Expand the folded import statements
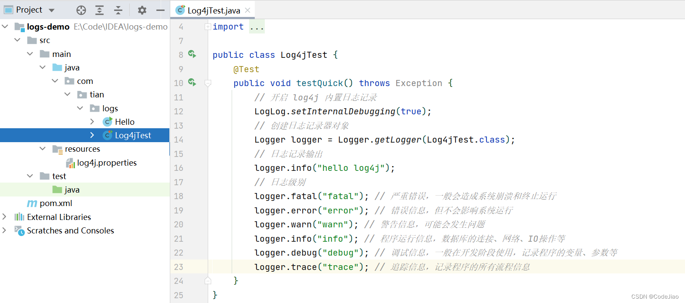Viewport: 685px width, 303px height. 208,27
